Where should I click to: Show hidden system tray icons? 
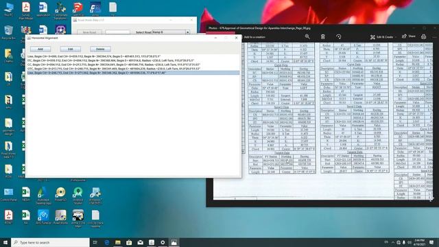tap(393, 242)
